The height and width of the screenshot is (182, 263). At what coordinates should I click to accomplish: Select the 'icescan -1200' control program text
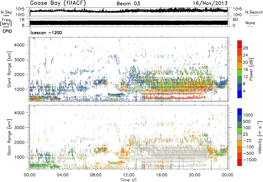click(46, 33)
